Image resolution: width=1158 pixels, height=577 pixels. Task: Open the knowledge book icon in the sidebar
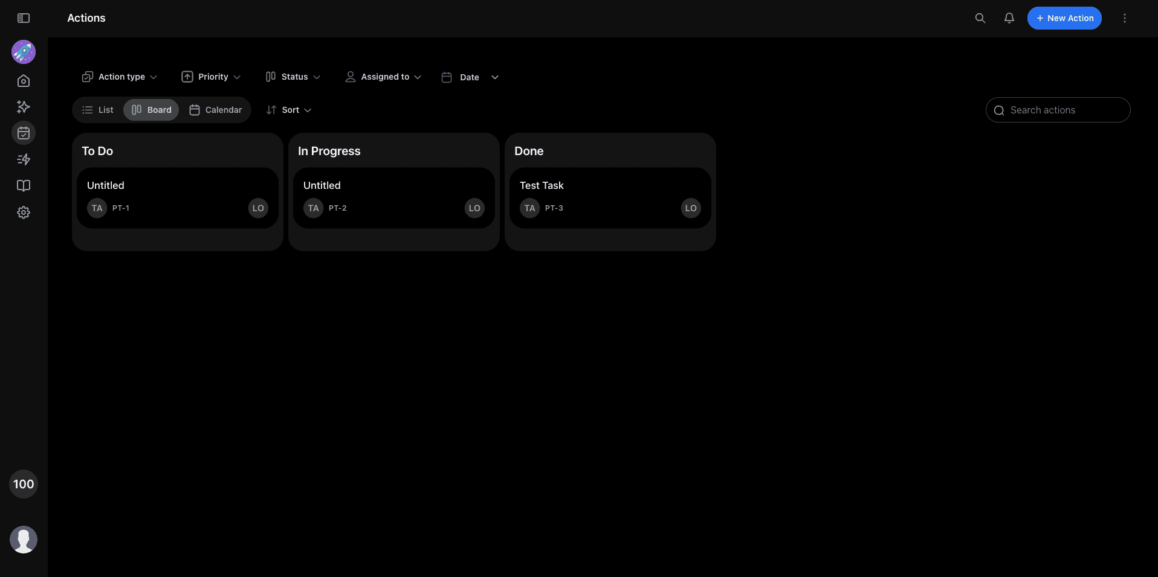23,185
